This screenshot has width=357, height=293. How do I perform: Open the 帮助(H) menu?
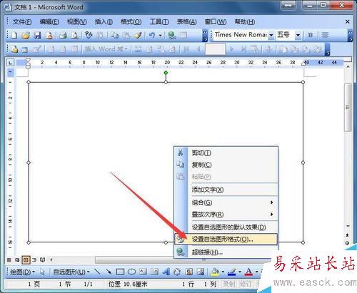coord(245,22)
